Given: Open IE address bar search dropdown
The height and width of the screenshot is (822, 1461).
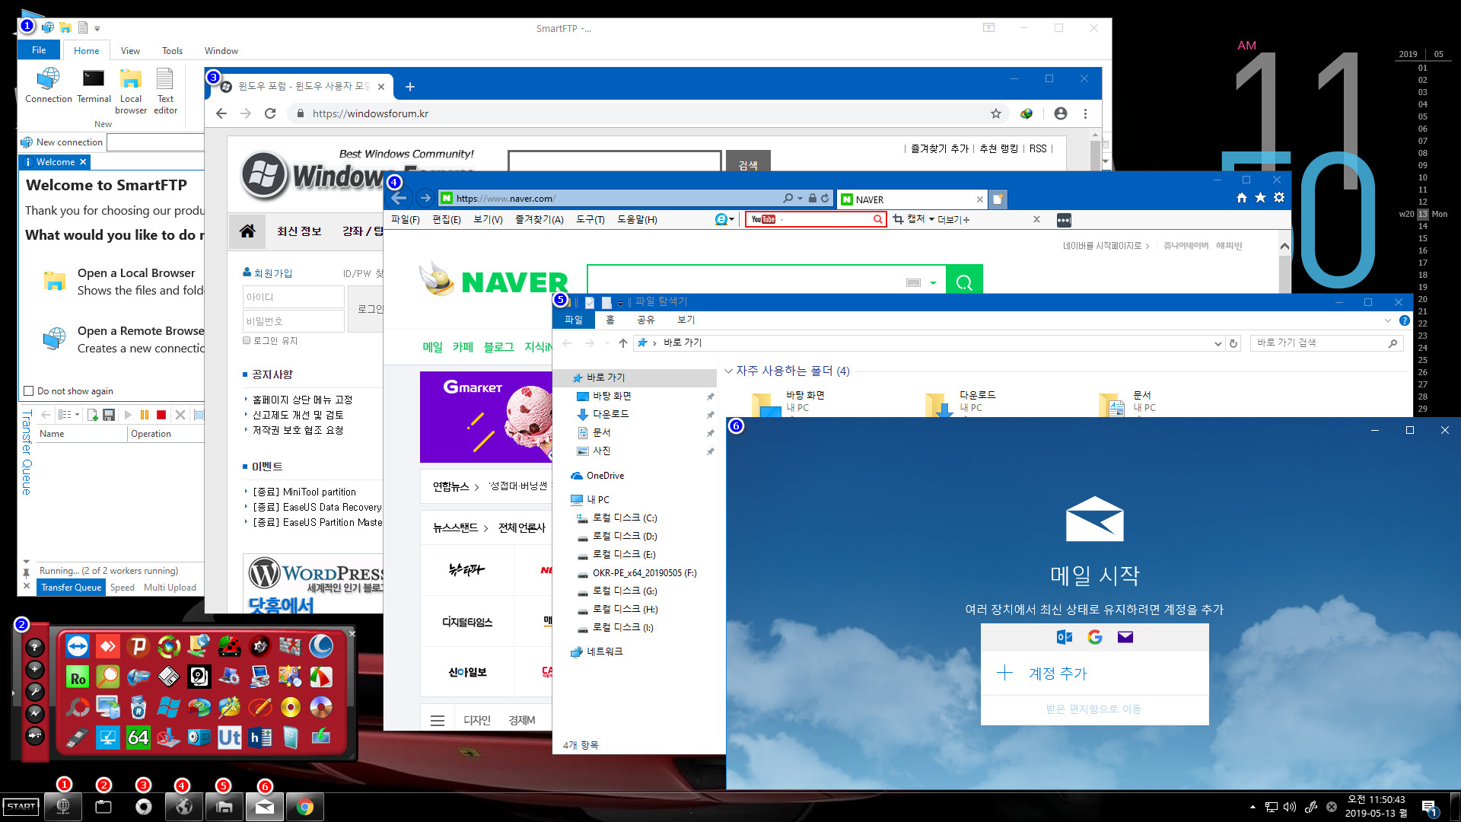Looking at the screenshot, I should tap(800, 198).
